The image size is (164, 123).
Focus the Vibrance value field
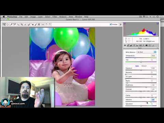click(153, 100)
